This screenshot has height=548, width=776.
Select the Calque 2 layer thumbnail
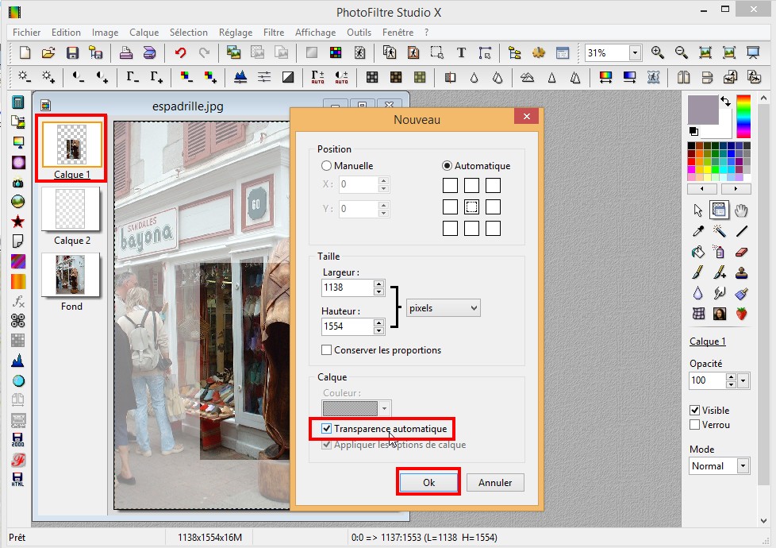[x=71, y=209]
